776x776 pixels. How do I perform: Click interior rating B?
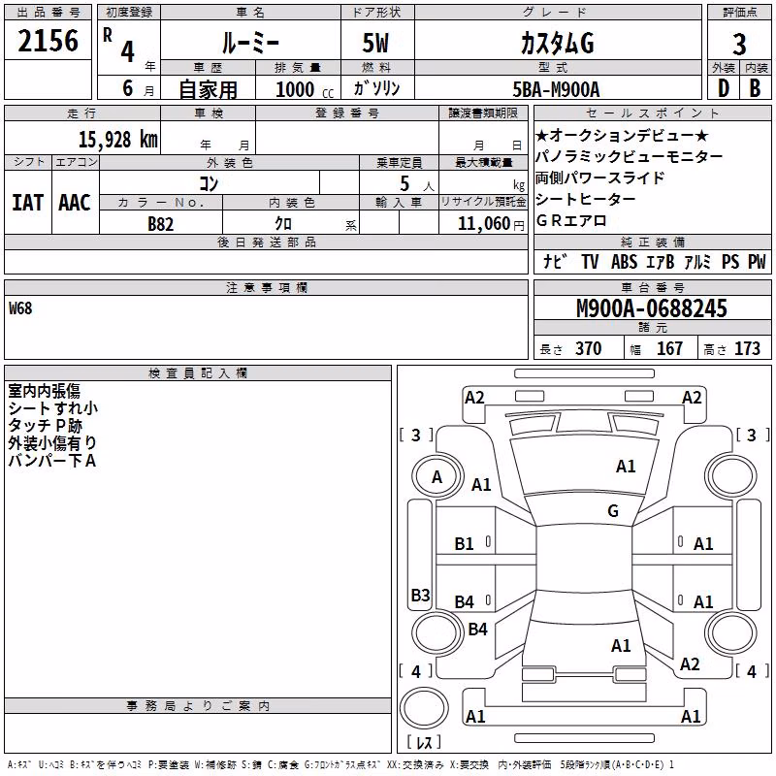(x=756, y=88)
